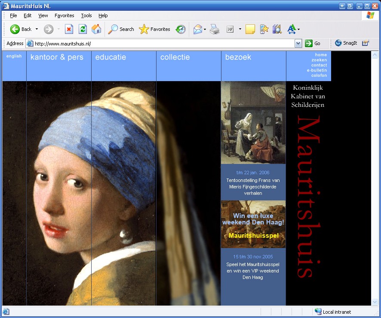Open the address bar dropdown list
Image resolution: width=381 pixels, height=318 pixels.
pyautogui.click(x=298, y=43)
